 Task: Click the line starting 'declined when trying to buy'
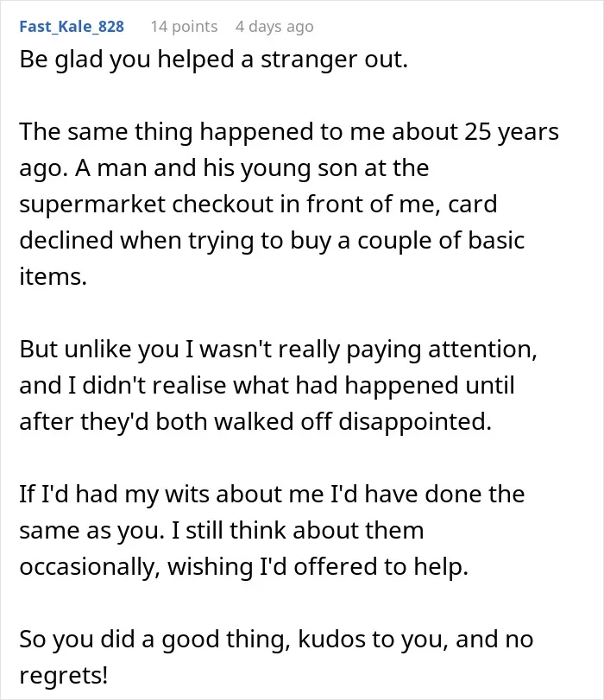(x=272, y=241)
